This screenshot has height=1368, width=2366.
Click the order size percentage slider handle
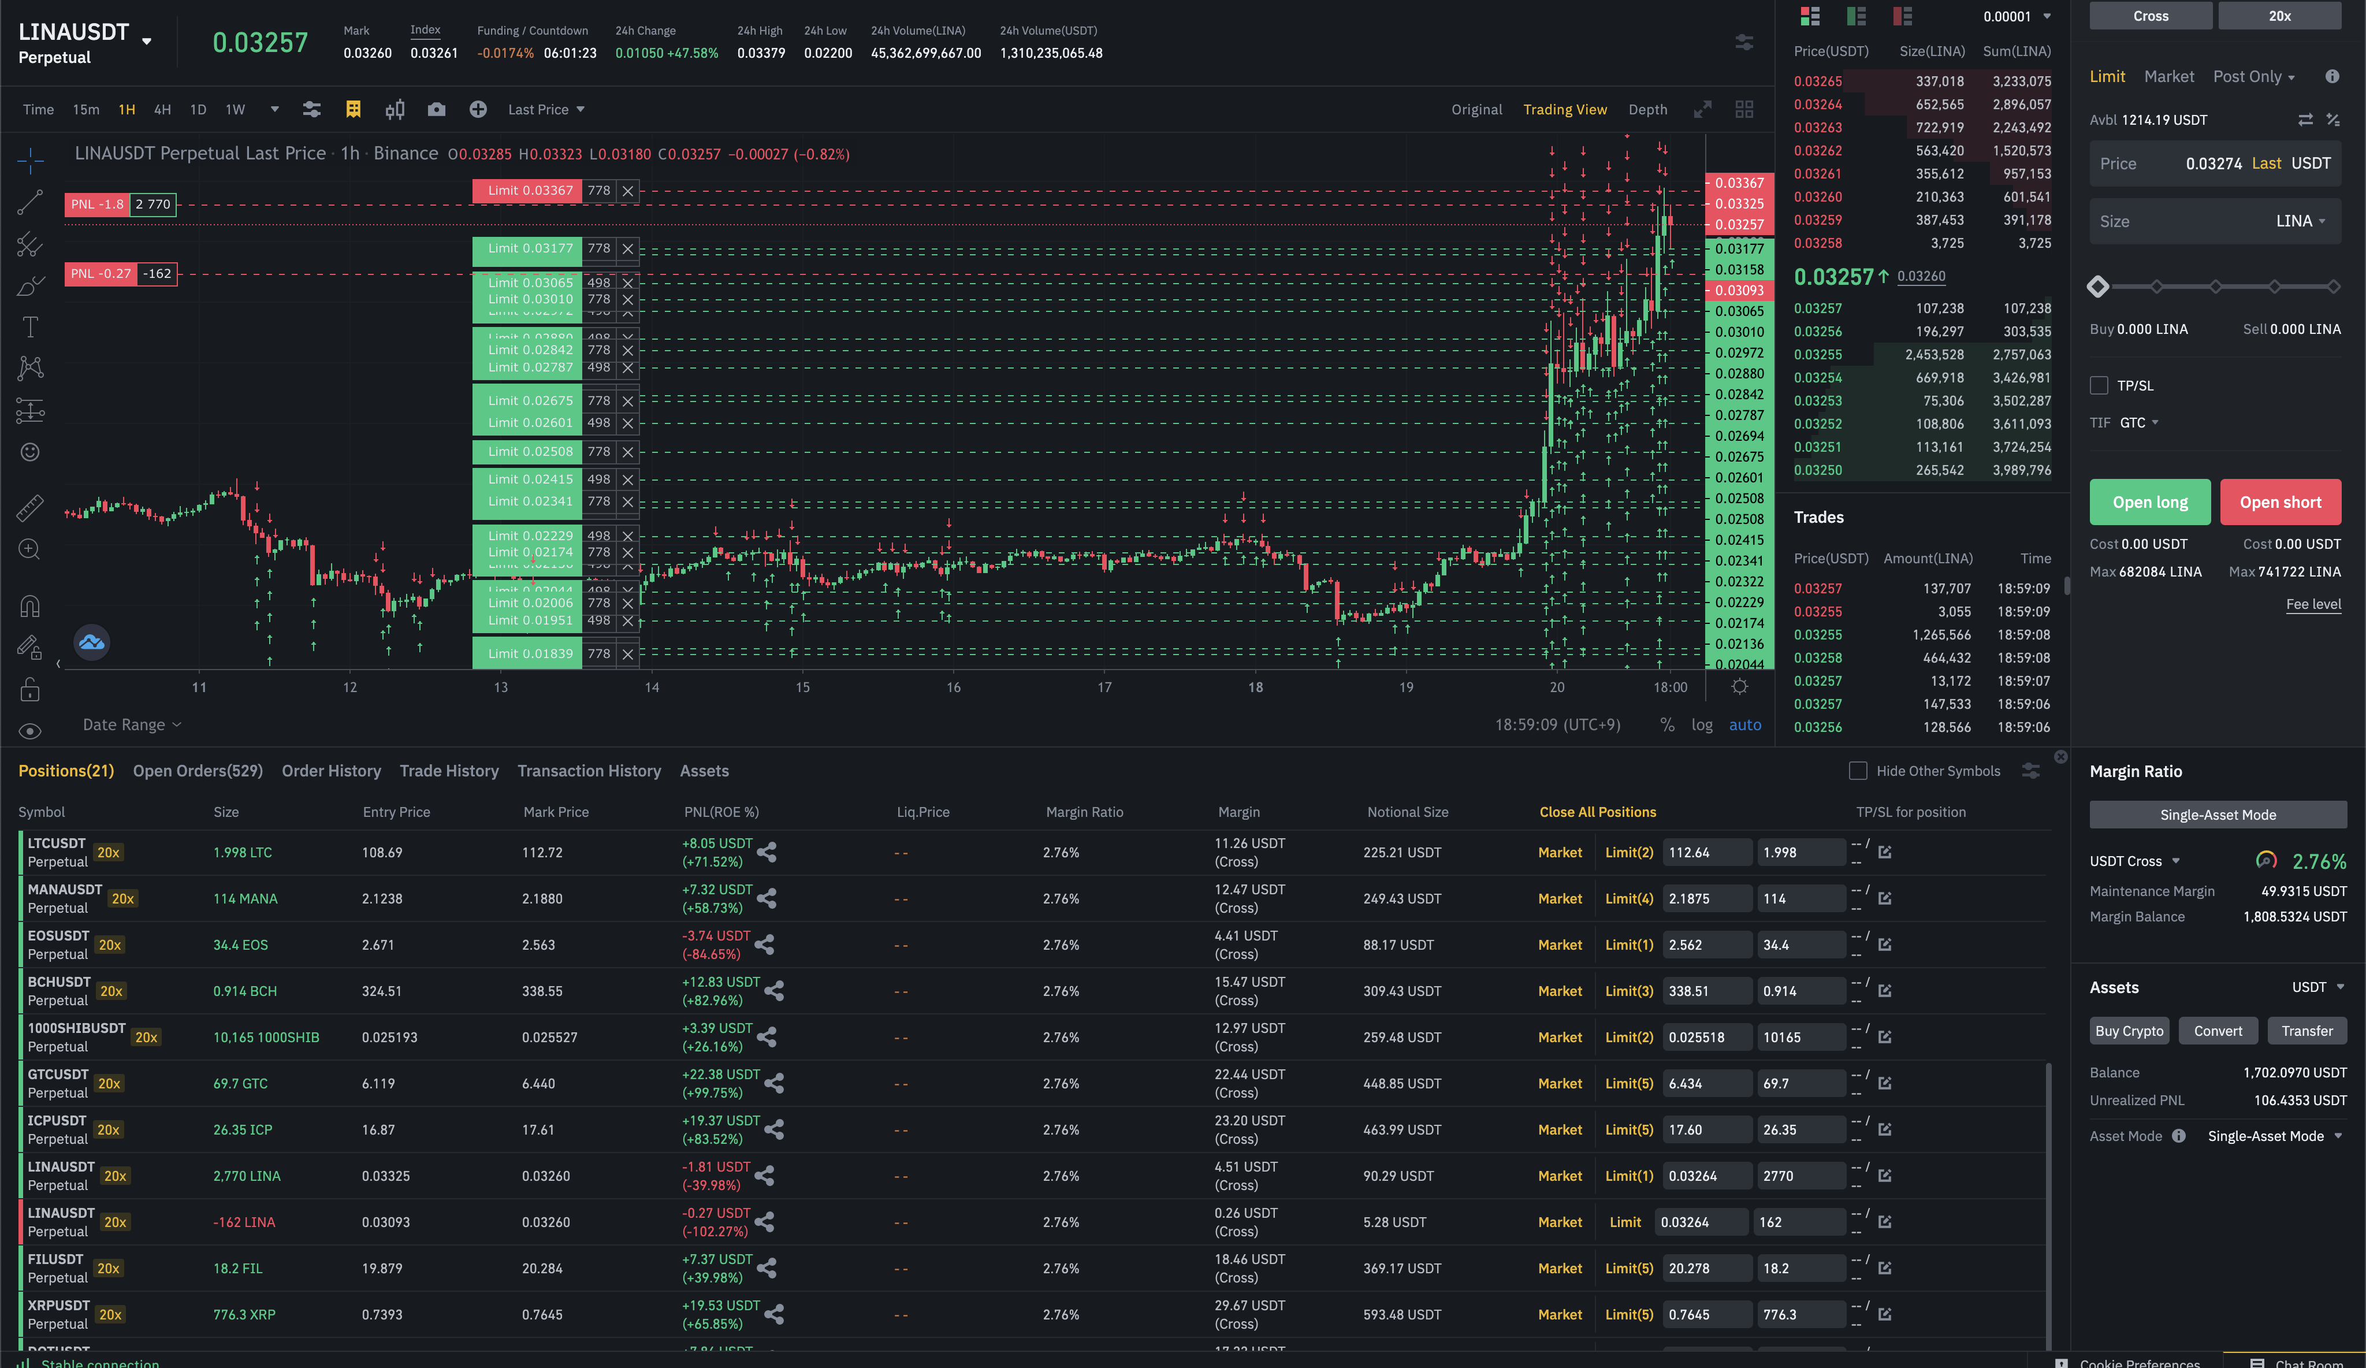click(2097, 287)
